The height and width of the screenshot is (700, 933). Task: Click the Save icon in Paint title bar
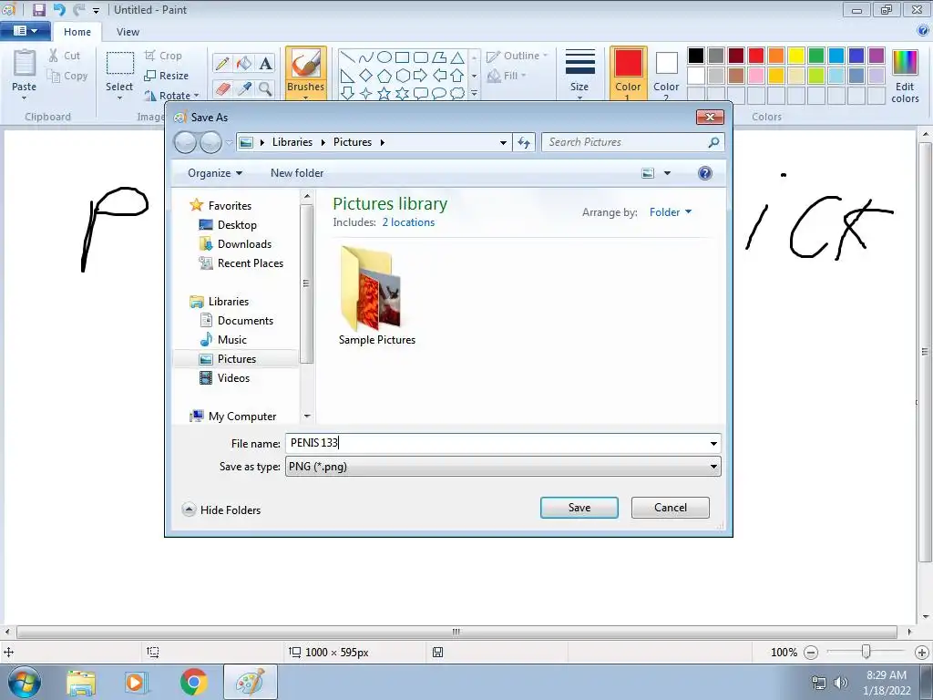pyautogui.click(x=38, y=9)
